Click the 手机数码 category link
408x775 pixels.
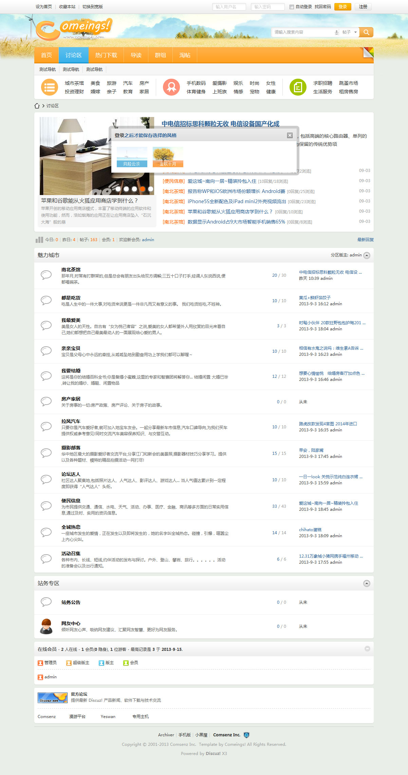196,83
